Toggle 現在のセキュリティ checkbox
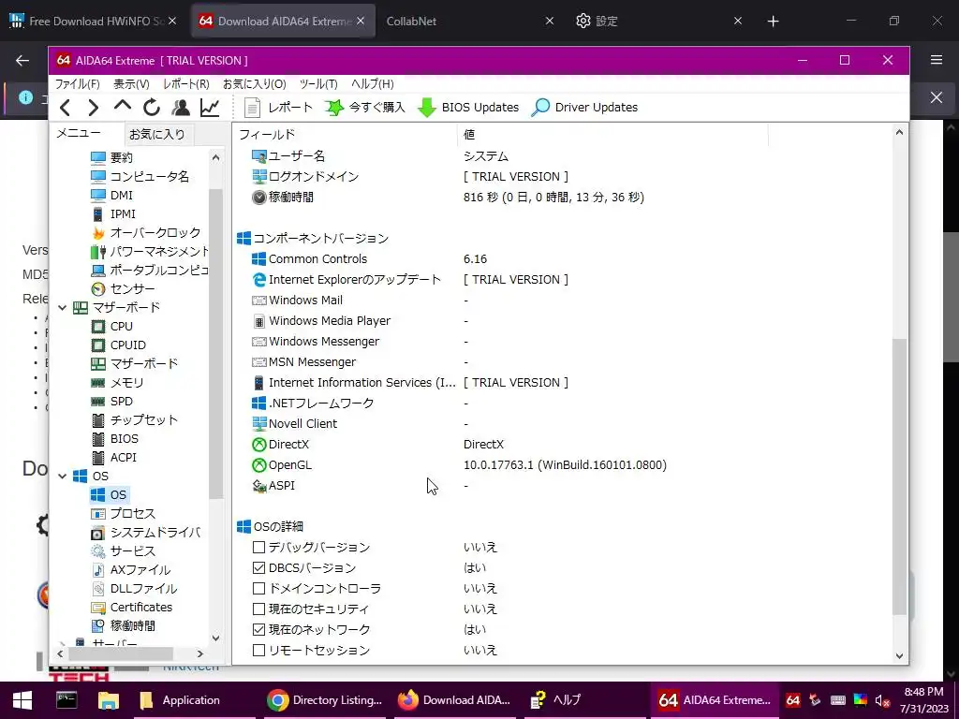This screenshot has height=719, width=959. click(x=258, y=609)
